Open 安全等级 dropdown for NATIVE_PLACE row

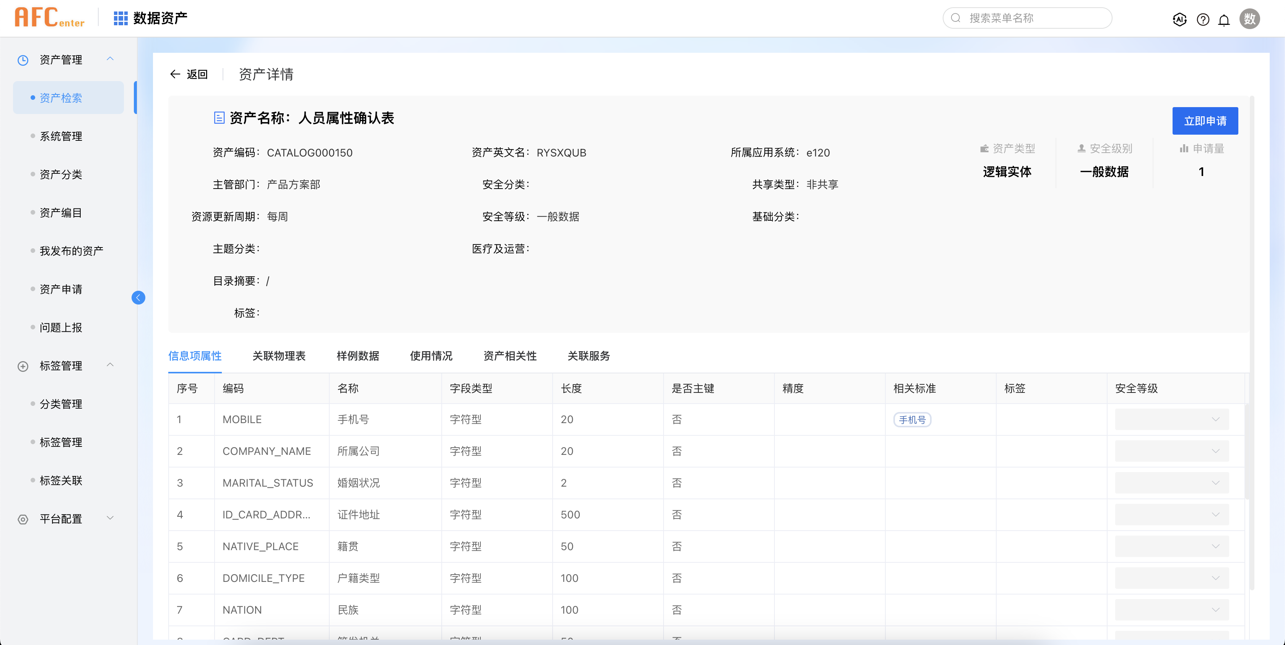pos(1171,547)
